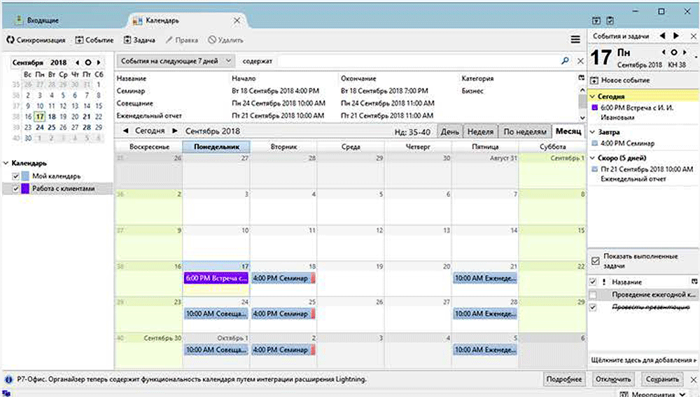Click the priority exclamation column header
The width and height of the screenshot is (700, 397).
pos(604,282)
